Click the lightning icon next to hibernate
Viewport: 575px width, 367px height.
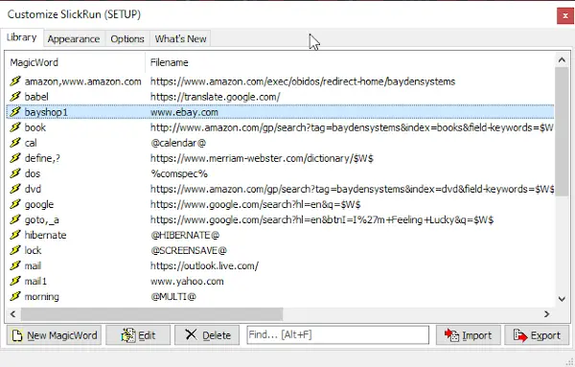click(15, 235)
